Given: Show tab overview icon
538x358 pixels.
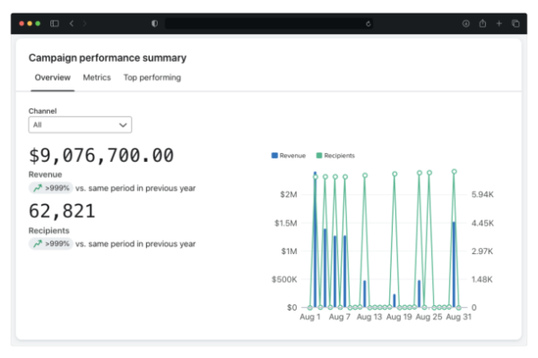Looking at the screenshot, I should (x=515, y=23).
